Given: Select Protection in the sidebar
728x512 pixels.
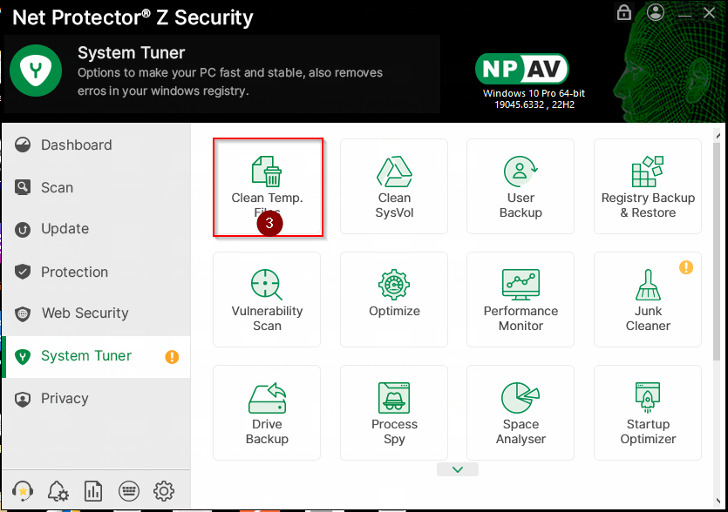Looking at the screenshot, I should (x=74, y=272).
